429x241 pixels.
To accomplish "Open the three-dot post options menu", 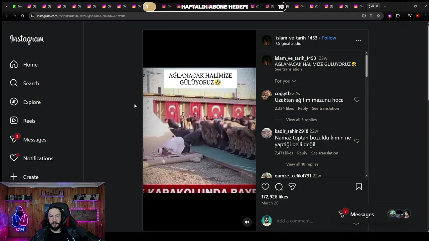I will click(x=359, y=40).
